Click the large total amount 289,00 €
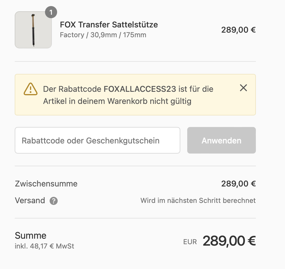Screen dimensions: 285x269 pos(229,241)
